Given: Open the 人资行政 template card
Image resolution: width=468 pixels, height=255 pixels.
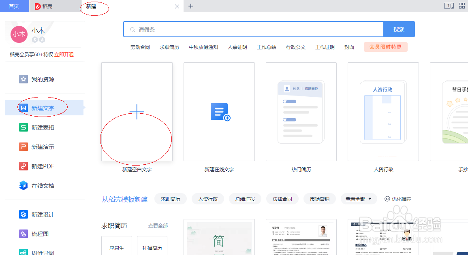Looking at the screenshot, I should [383, 112].
